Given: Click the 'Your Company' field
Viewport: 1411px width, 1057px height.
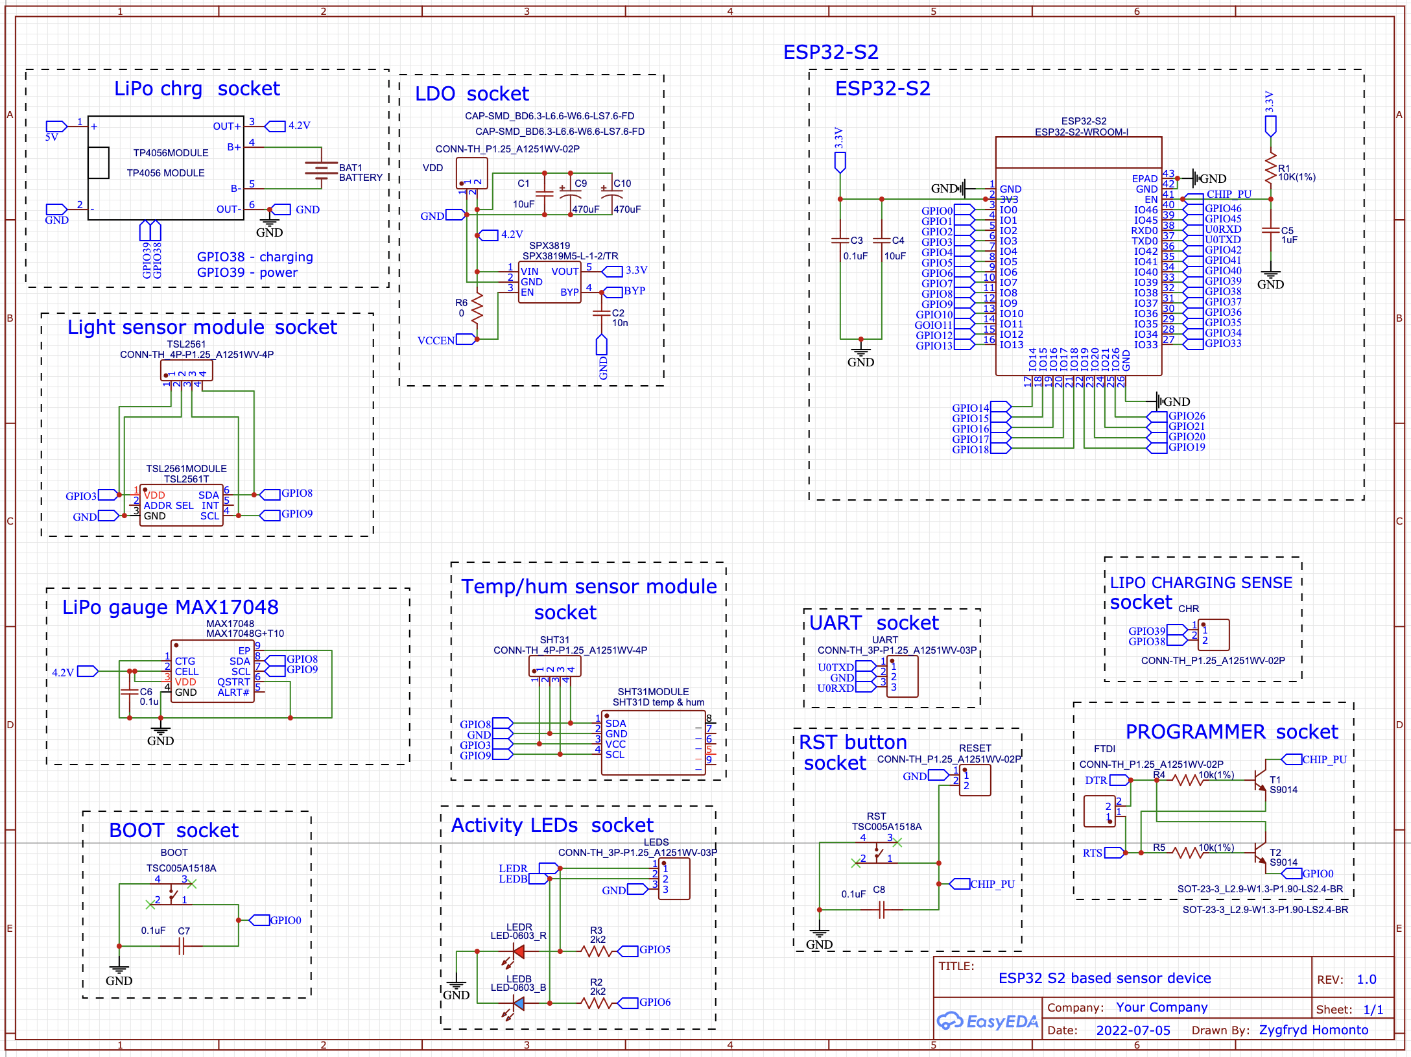Looking at the screenshot, I should coord(1161,1007).
